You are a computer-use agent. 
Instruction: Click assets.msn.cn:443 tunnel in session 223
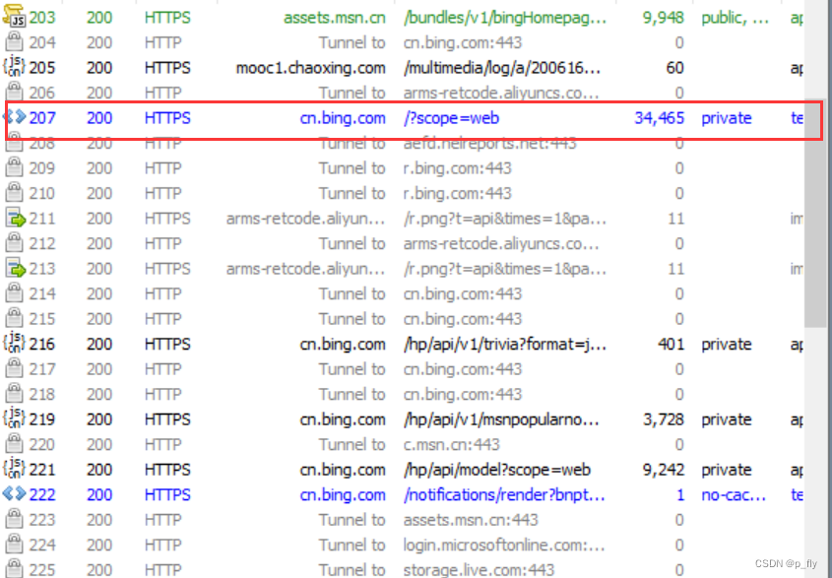tap(470, 520)
